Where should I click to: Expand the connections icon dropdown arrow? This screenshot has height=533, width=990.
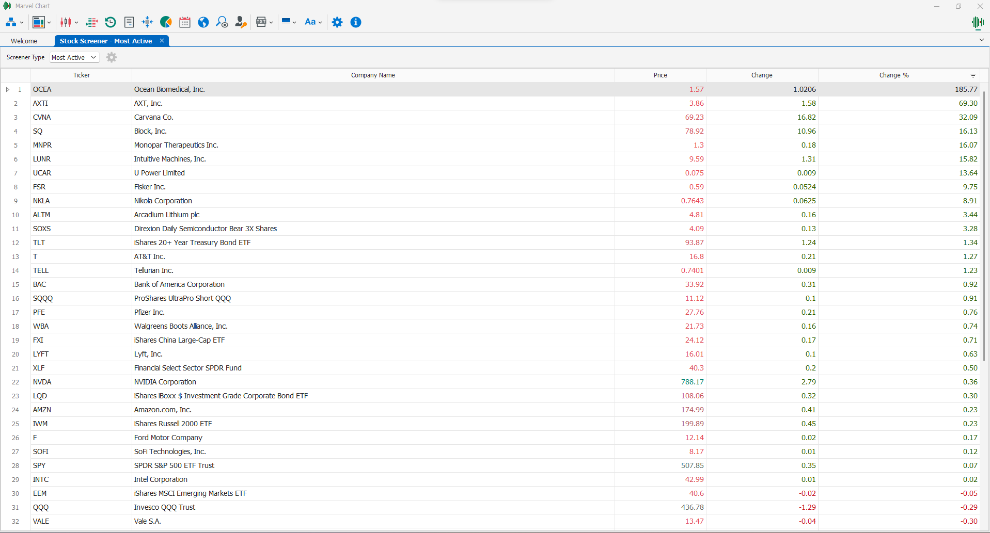click(22, 23)
